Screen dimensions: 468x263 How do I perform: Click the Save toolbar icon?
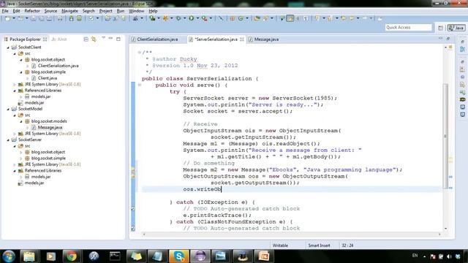(34, 18)
